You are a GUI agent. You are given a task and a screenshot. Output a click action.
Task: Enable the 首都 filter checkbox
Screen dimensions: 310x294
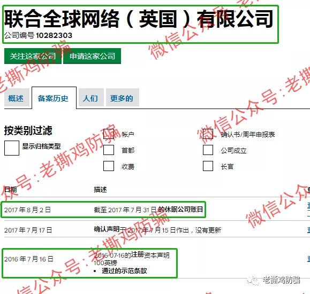pos(109,150)
